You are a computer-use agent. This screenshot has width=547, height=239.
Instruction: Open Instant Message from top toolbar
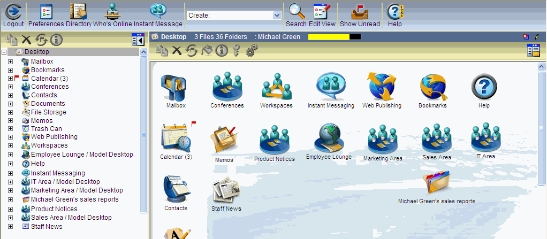point(158,12)
